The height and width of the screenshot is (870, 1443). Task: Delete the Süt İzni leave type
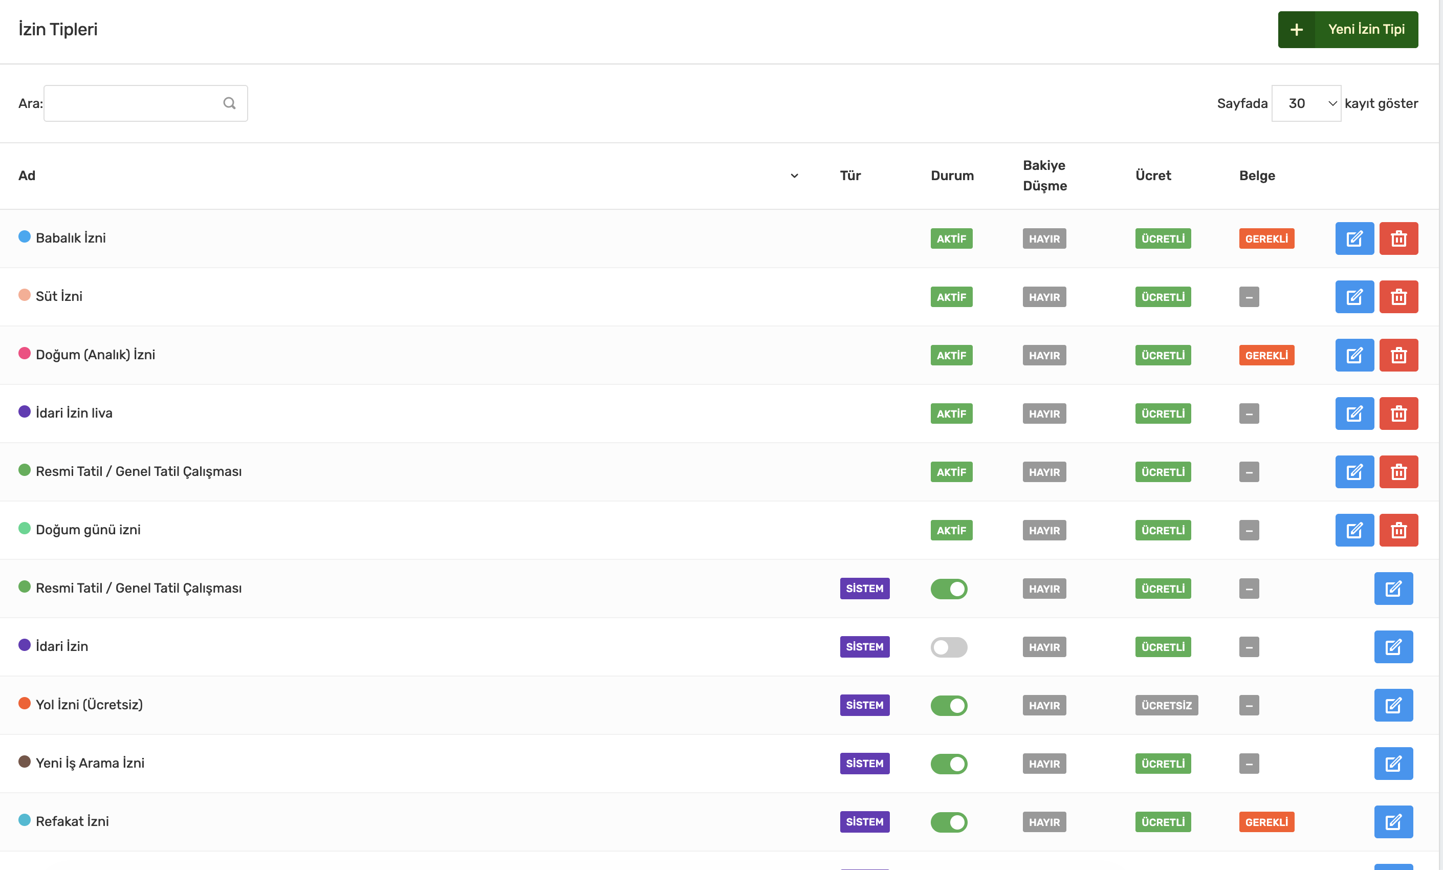click(x=1398, y=297)
